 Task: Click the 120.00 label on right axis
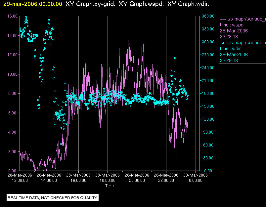point(208,119)
